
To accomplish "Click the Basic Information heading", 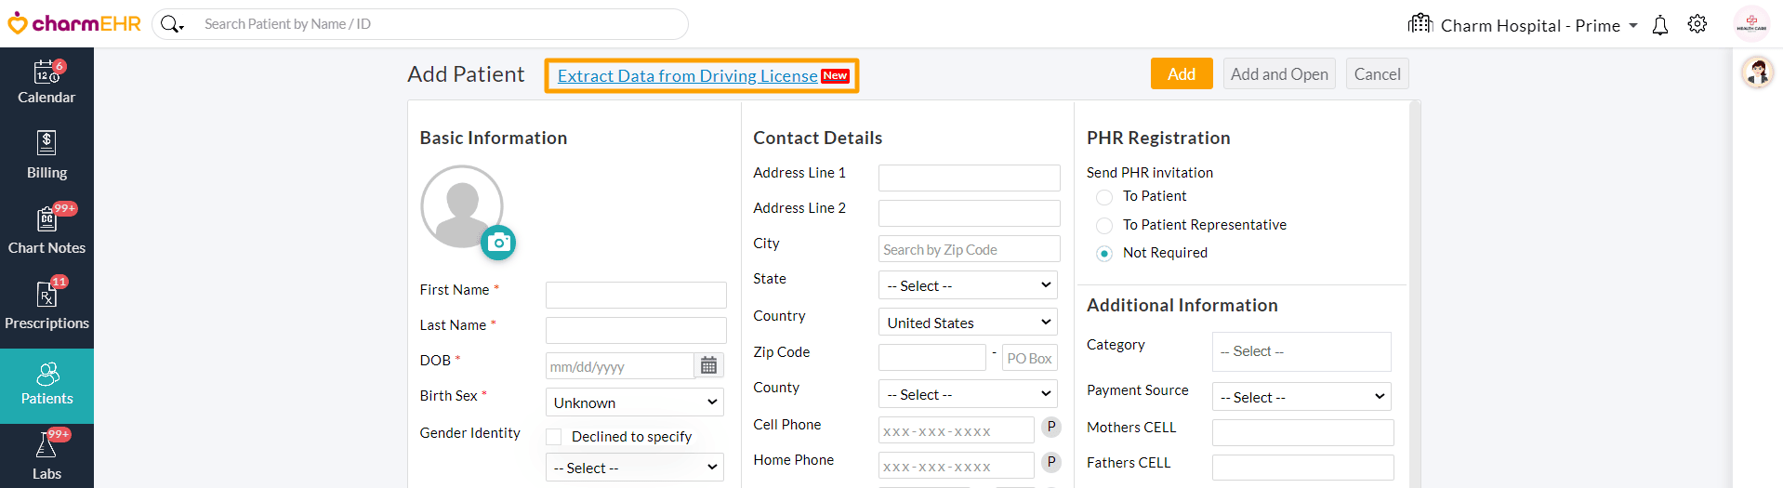I will tap(493, 138).
